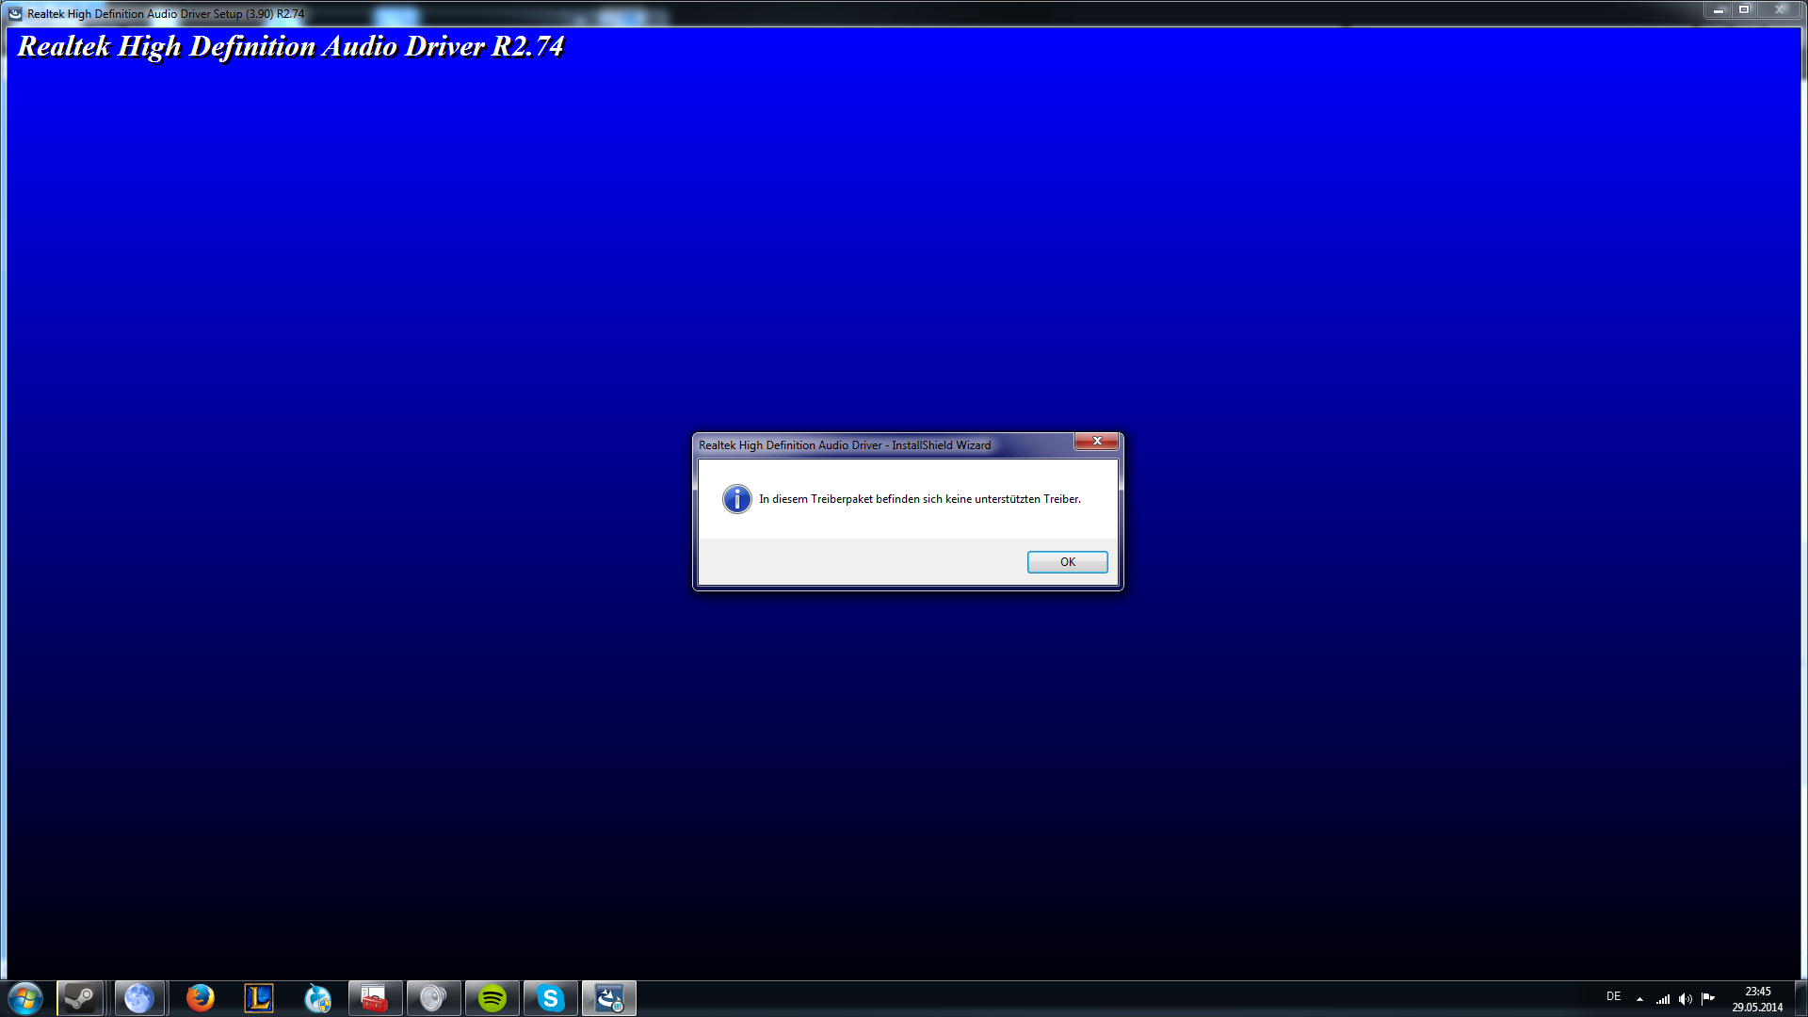
Task: Open Skype from the taskbar
Action: pos(550,998)
